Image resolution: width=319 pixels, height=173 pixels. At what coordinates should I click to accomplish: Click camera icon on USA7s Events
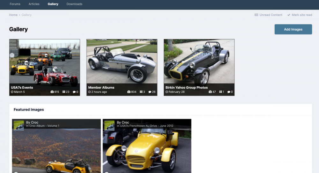[52, 92]
